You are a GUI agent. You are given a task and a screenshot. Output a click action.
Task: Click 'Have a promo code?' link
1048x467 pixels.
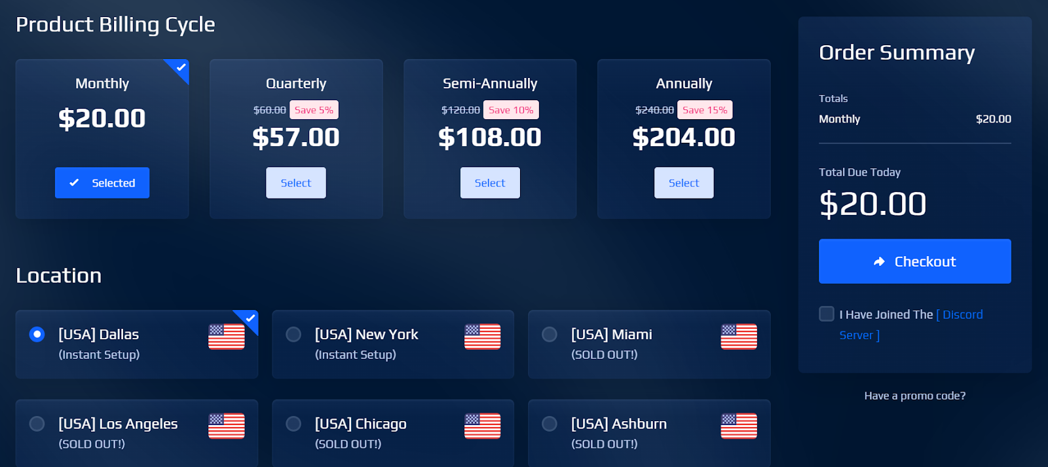point(915,396)
